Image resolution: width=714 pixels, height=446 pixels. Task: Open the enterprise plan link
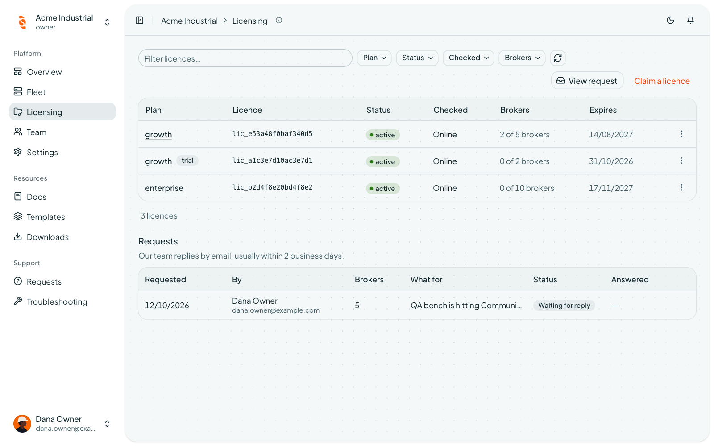pyautogui.click(x=164, y=188)
